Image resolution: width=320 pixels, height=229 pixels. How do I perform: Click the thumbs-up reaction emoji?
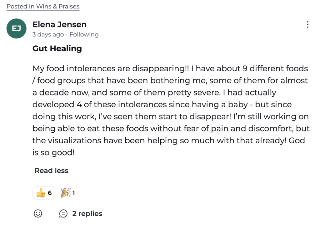click(41, 193)
